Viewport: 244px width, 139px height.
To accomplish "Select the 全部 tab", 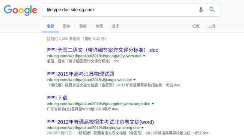I will pos(50,26).
